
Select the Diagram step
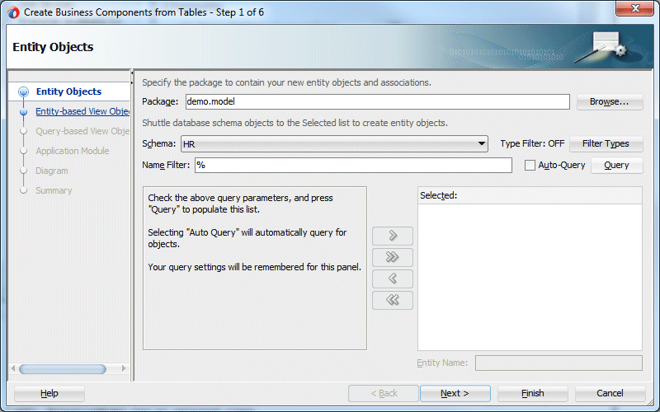[52, 171]
